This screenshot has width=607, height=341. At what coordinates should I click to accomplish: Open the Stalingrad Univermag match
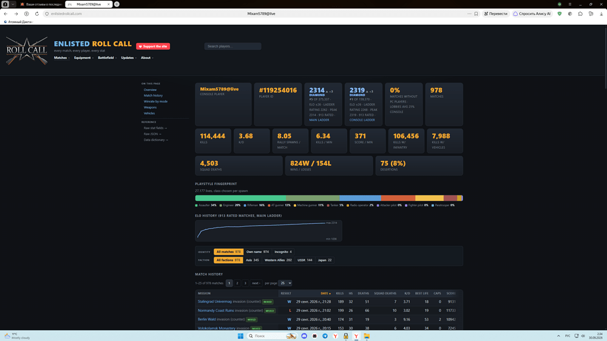click(x=214, y=302)
